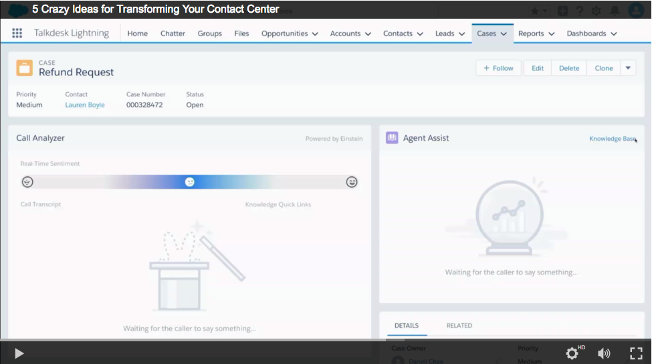Screen dimensions: 652x364
Task: Expand the Reports menu chevron
Action: point(552,33)
